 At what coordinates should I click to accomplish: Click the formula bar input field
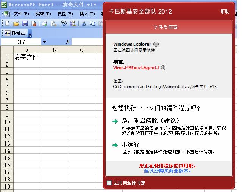coord(87,42)
